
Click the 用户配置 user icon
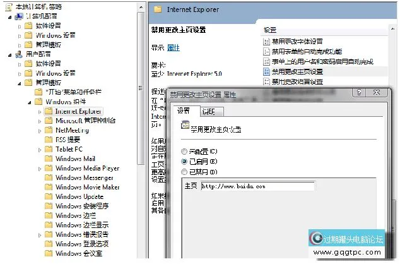coord(19,54)
